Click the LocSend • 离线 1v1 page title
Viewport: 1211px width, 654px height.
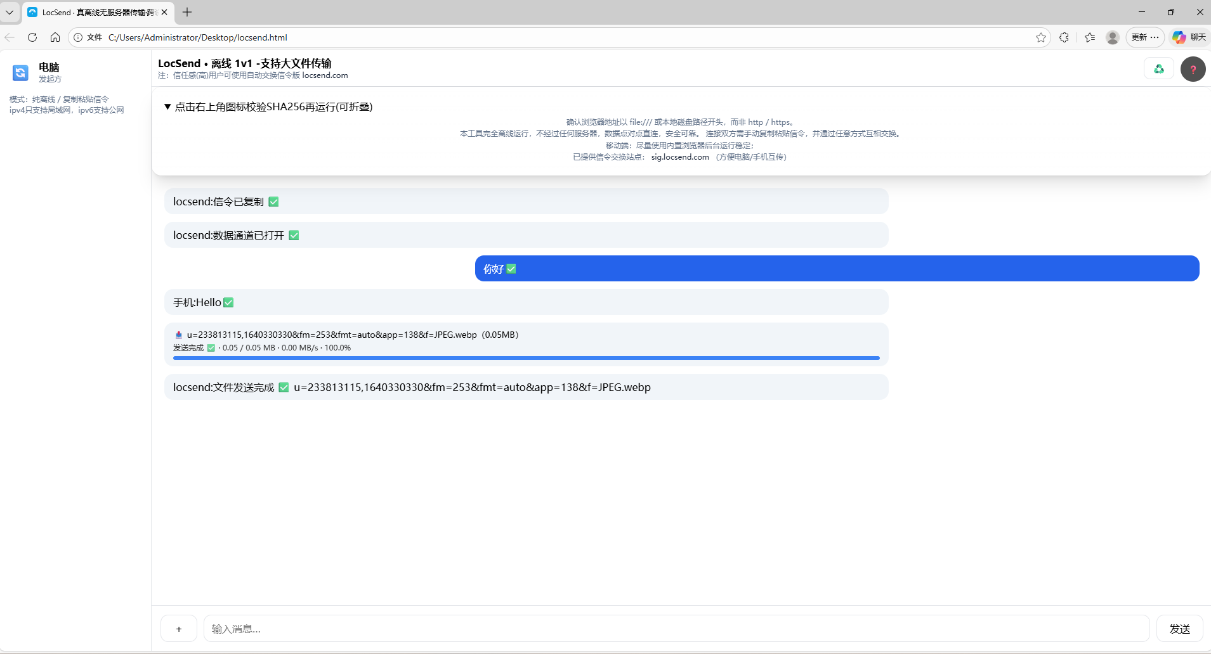pyautogui.click(x=245, y=63)
